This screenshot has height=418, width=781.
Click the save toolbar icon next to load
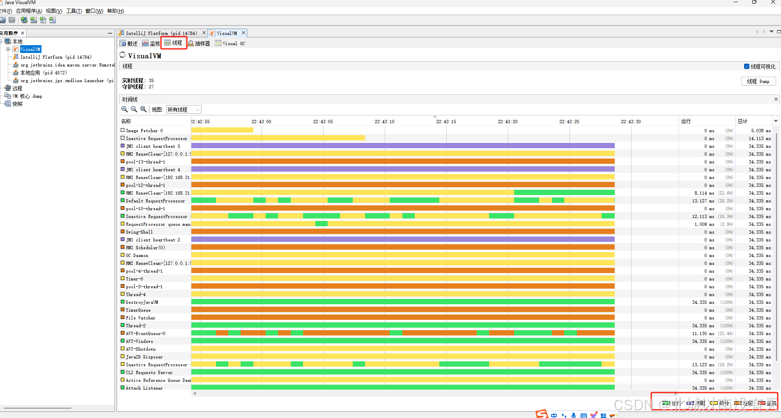[12, 20]
